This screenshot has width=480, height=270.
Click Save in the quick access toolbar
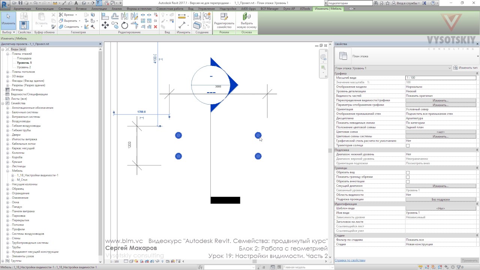[x=20, y=3]
